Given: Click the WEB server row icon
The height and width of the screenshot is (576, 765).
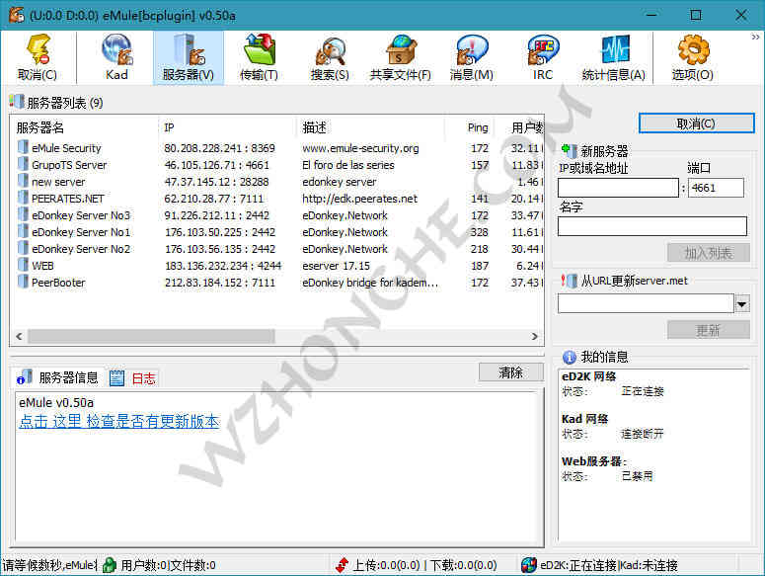Looking at the screenshot, I should point(23,265).
